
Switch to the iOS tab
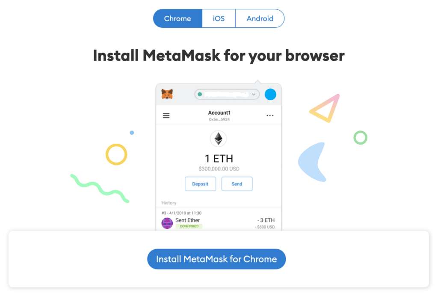(219, 18)
